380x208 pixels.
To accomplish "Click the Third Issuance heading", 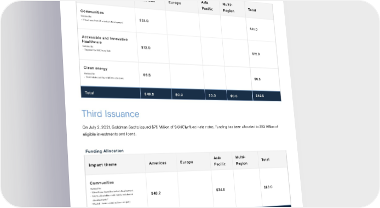I will pos(110,114).
